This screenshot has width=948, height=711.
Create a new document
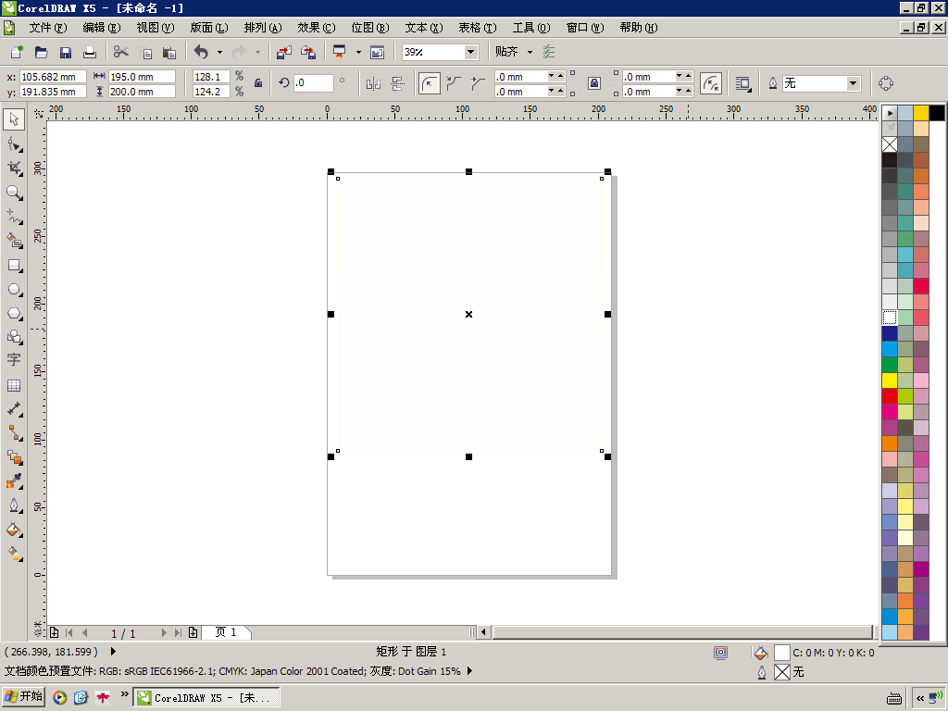coord(17,52)
